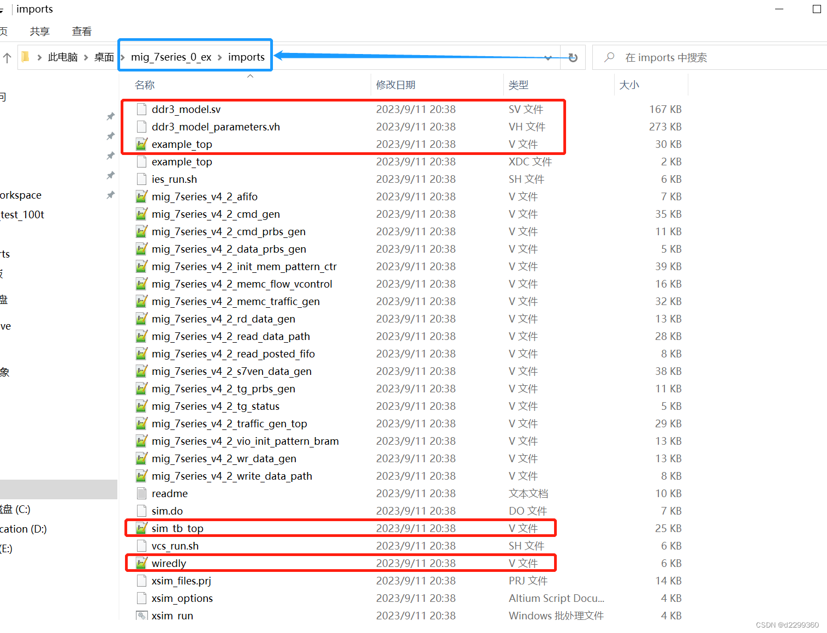The height and width of the screenshot is (633, 827).
Task: Select the example_top XDC file icon
Action: 141,162
